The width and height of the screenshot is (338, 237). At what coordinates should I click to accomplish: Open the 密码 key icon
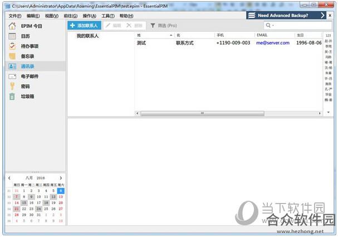[12, 86]
